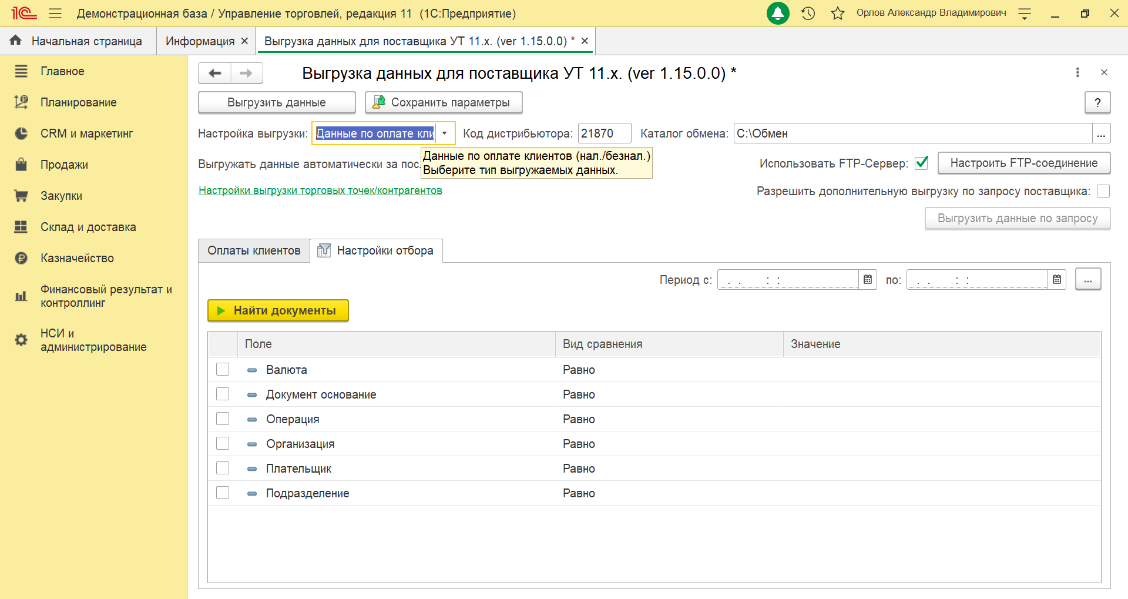Open Склад и доставка section

88,227
